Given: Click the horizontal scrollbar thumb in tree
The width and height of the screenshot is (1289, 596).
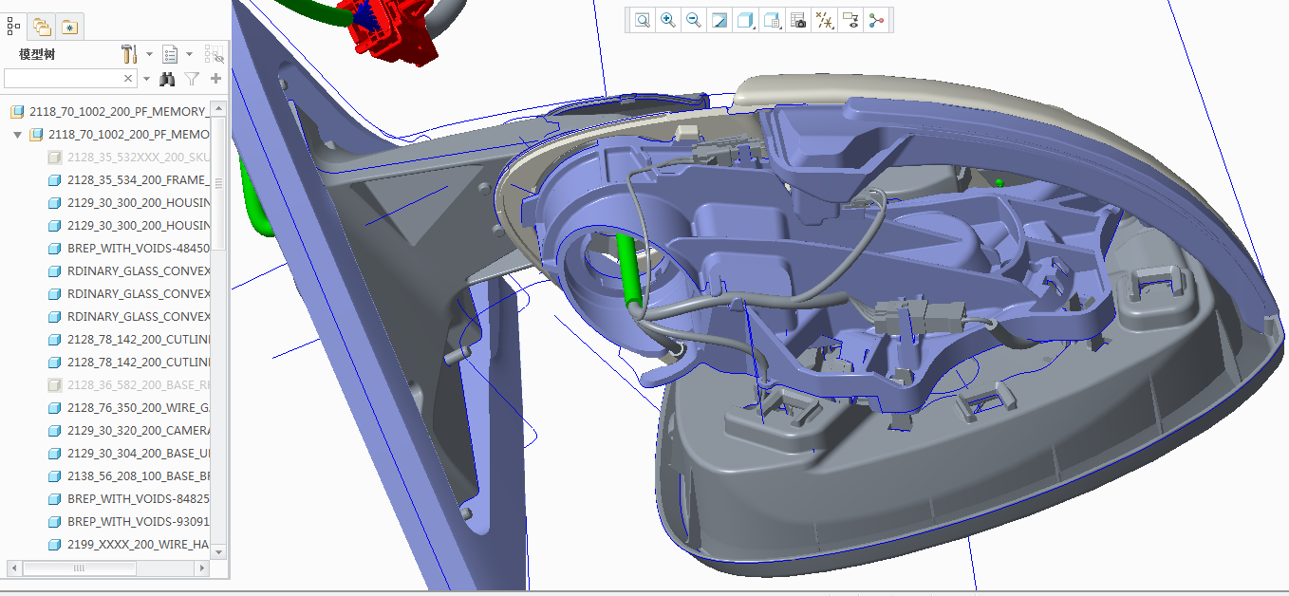Looking at the screenshot, I should click(79, 568).
